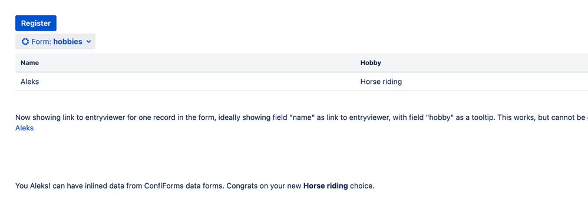Sort by the Hobby column header
The width and height of the screenshot is (588, 212).
pyautogui.click(x=371, y=63)
